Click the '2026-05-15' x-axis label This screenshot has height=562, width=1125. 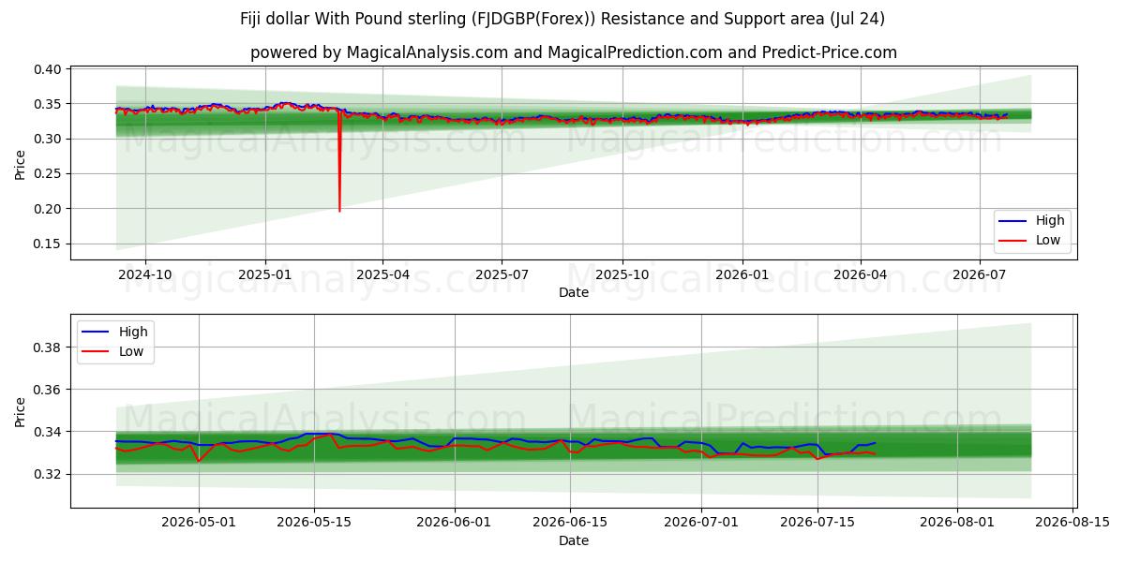pyautogui.click(x=314, y=523)
